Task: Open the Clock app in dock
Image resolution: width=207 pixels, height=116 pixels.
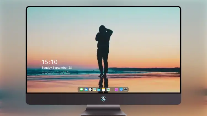Action: coord(90,89)
